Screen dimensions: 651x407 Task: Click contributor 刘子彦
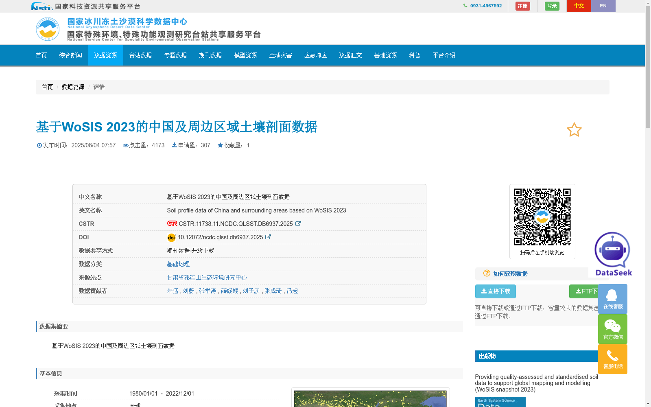pyautogui.click(x=251, y=291)
